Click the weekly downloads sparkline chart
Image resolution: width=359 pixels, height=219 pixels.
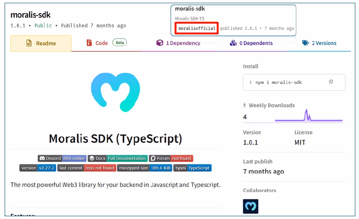point(308,116)
